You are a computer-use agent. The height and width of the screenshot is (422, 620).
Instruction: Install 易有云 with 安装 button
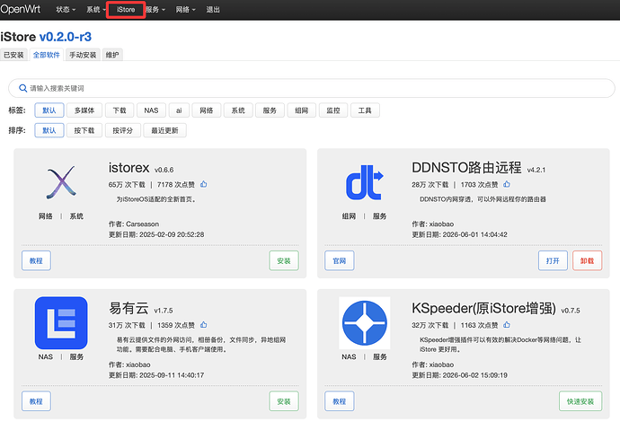pyautogui.click(x=284, y=401)
